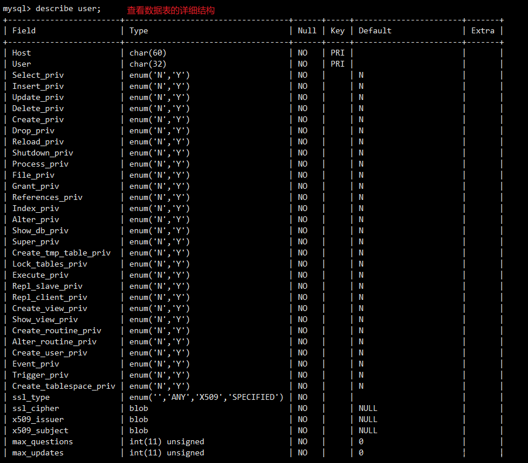This screenshot has width=528, height=463.
Task: Click the 'Shutdown_priv' field name
Action: pos(43,153)
